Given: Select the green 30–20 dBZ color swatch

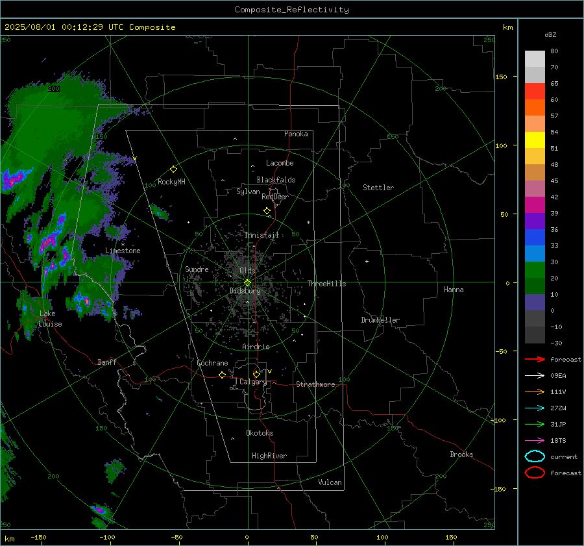Looking at the screenshot, I should point(535,270).
